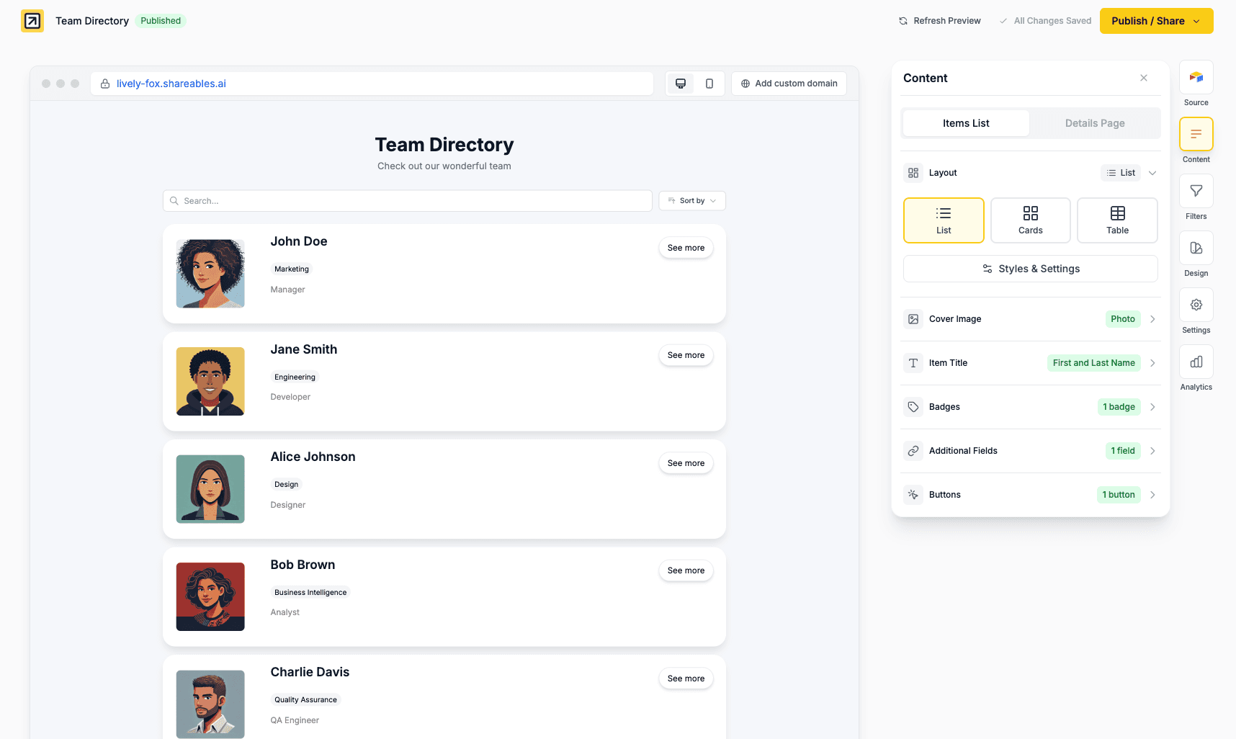Select the Table layout option
Screen dimensions: 1236x739
point(1117,220)
